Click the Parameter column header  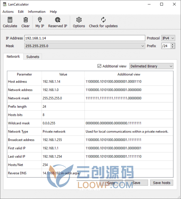tap(24, 74)
